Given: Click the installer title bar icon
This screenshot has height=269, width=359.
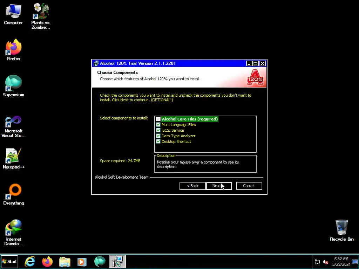Looking at the screenshot, I should point(96,63).
